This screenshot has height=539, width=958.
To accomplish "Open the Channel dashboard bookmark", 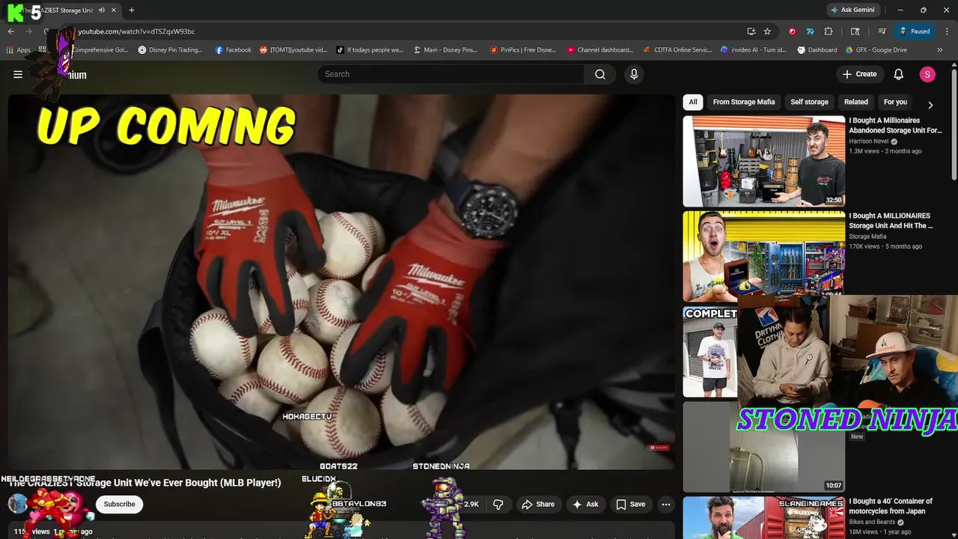I will pos(600,50).
